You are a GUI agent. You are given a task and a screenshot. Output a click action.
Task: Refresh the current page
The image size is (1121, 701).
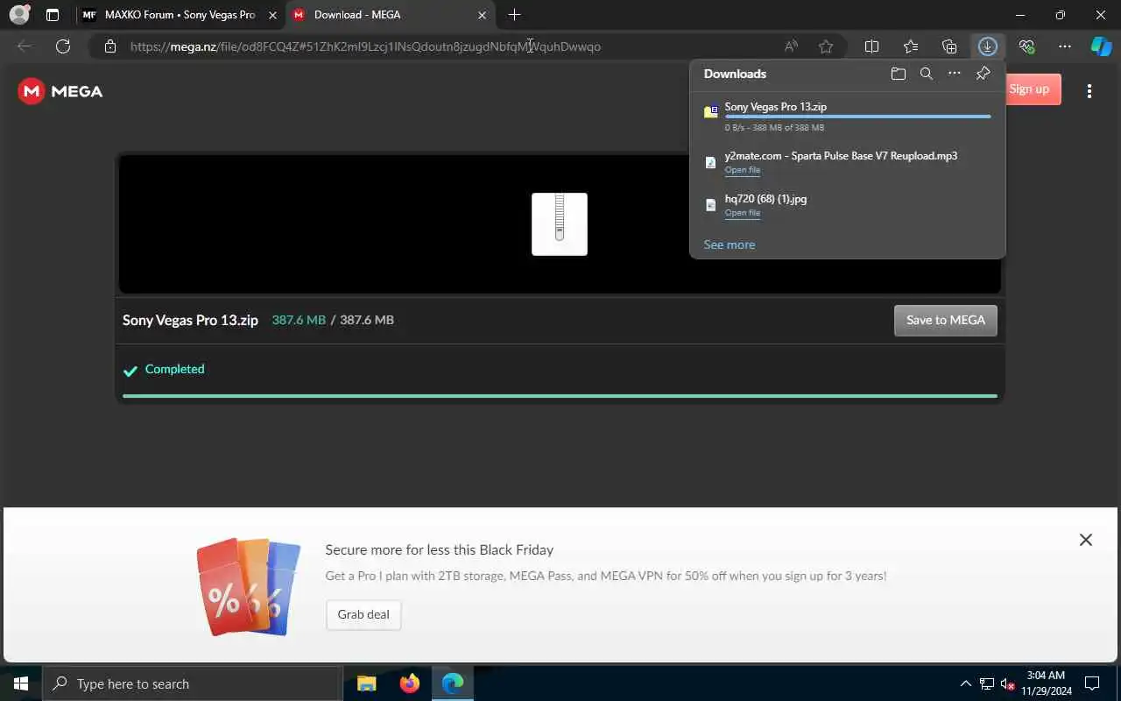pos(63,46)
